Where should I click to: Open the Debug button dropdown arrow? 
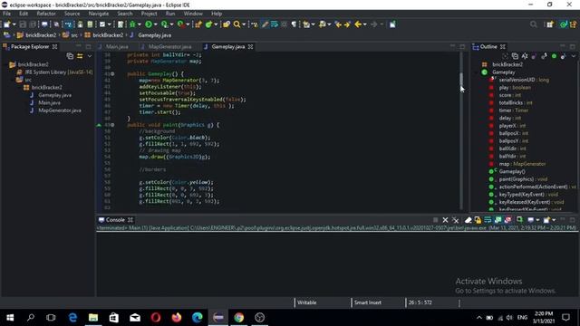[x=140, y=24]
